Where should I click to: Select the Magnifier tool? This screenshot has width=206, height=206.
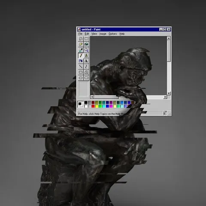tap(86, 50)
